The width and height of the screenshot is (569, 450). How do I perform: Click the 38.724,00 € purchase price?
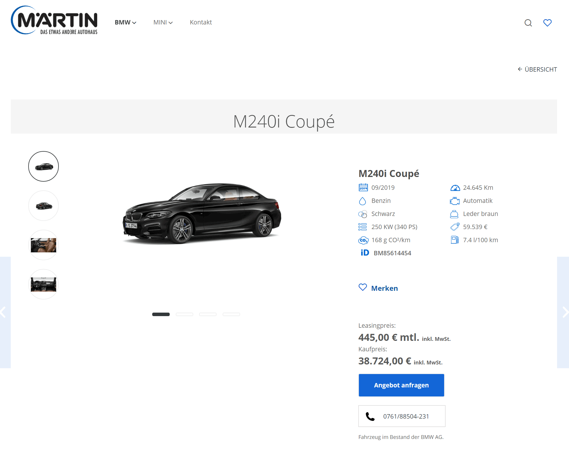tap(385, 361)
